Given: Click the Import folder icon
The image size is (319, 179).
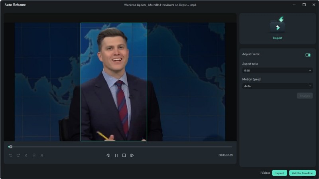Looking at the screenshot, I should pyautogui.click(x=277, y=25).
